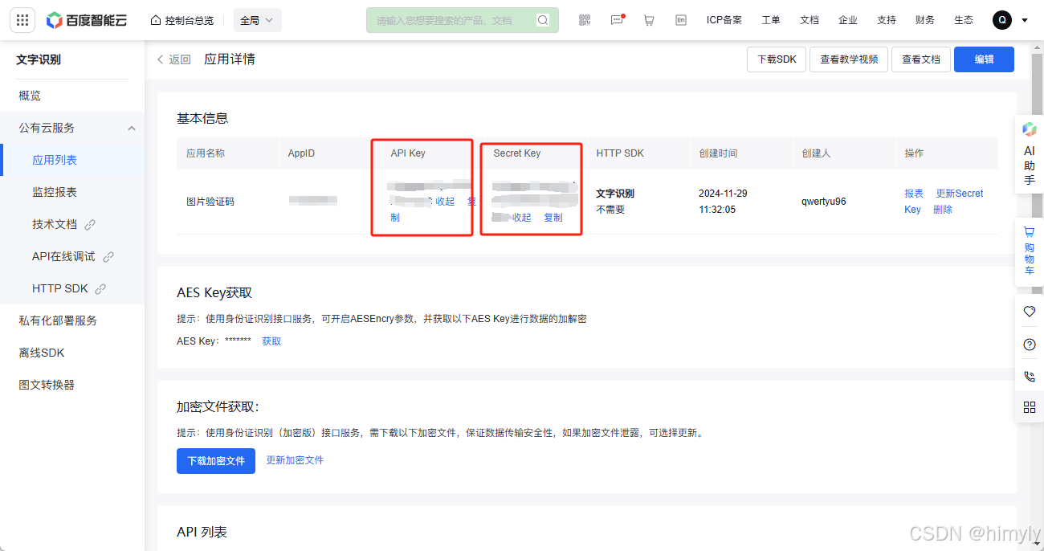Click the 下载SDK button
This screenshot has width=1044, height=551.
[x=777, y=59]
